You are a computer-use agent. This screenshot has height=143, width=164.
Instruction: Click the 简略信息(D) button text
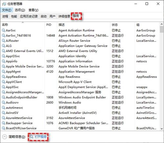(17, 137)
